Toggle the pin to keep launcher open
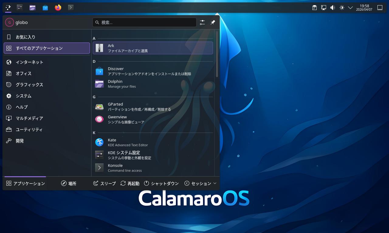 [213, 22]
